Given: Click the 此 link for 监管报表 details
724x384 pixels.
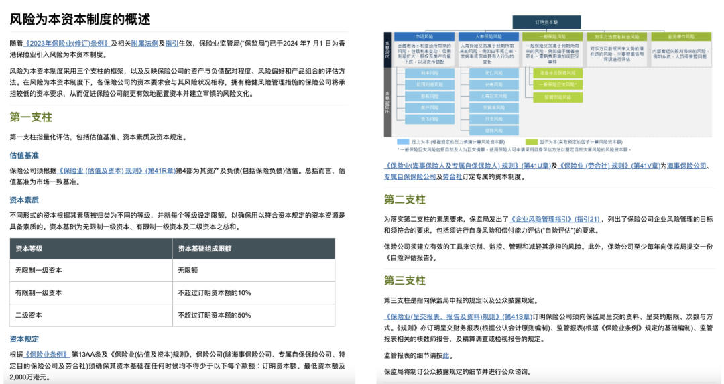Looking at the screenshot, I should (446, 355).
